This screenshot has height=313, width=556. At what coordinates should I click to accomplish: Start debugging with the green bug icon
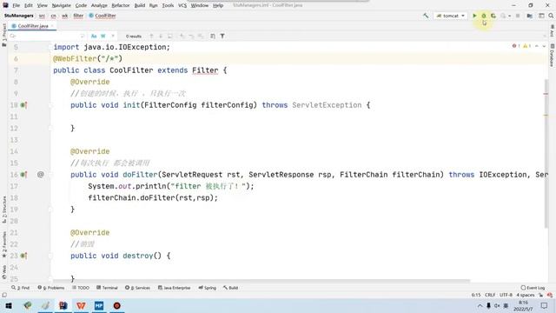484,16
